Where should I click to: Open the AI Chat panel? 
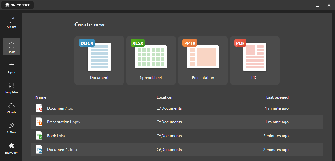[x=12, y=23]
